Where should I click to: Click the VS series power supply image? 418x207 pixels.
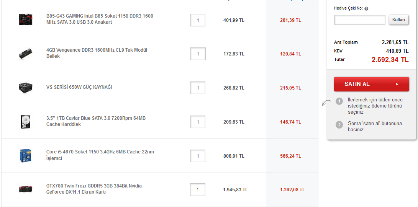pos(26,88)
